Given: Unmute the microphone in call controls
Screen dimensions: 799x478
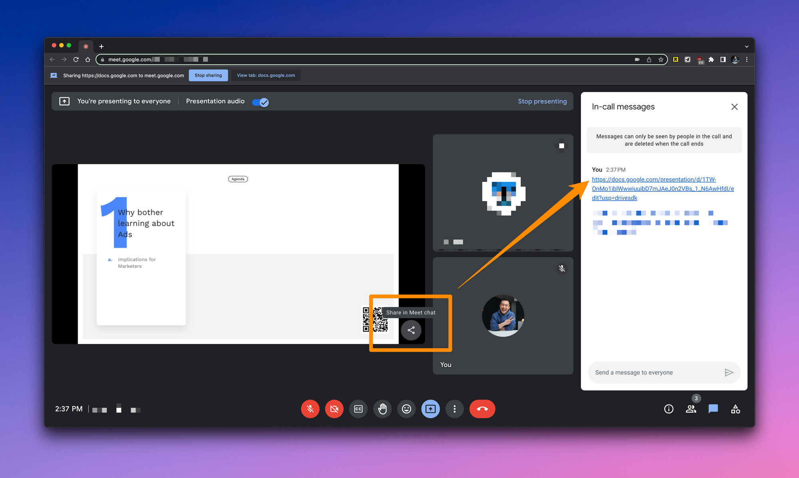Looking at the screenshot, I should pos(310,409).
